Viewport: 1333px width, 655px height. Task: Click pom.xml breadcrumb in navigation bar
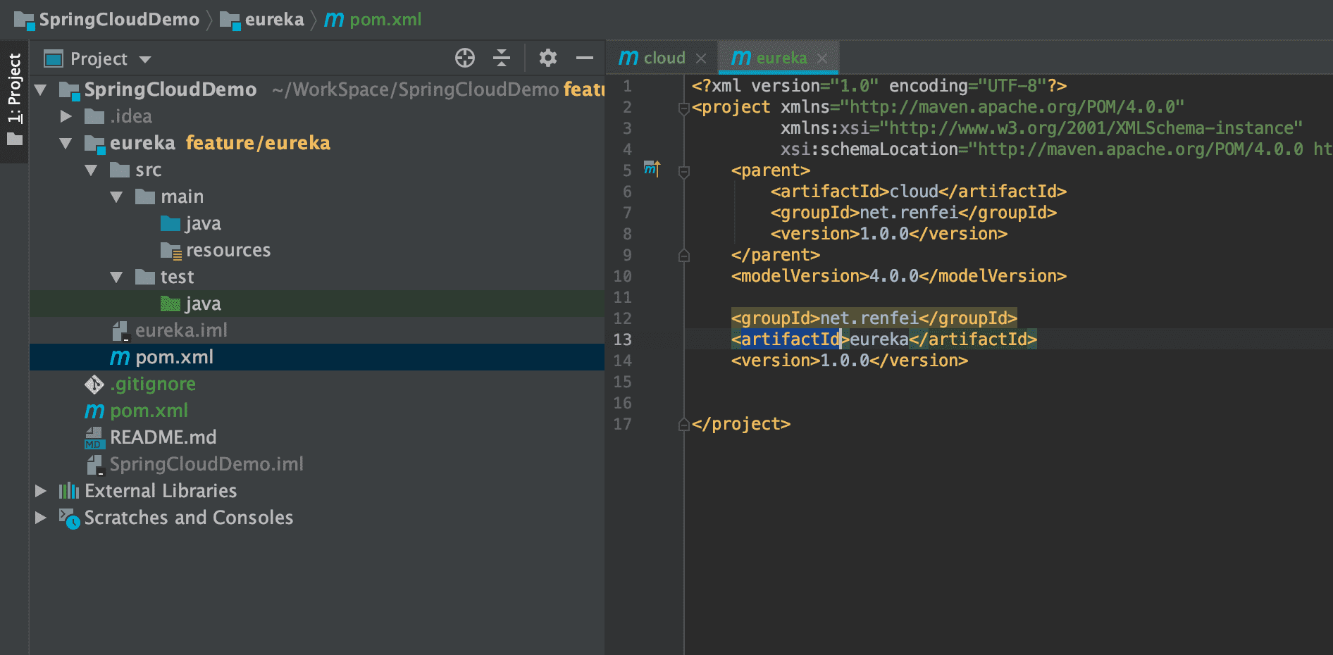tap(373, 20)
